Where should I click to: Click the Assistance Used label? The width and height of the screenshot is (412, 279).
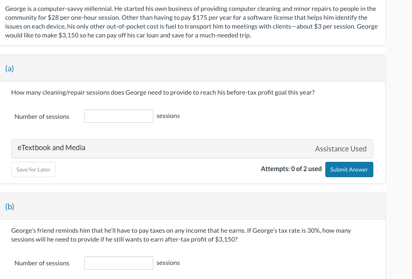[341, 149]
